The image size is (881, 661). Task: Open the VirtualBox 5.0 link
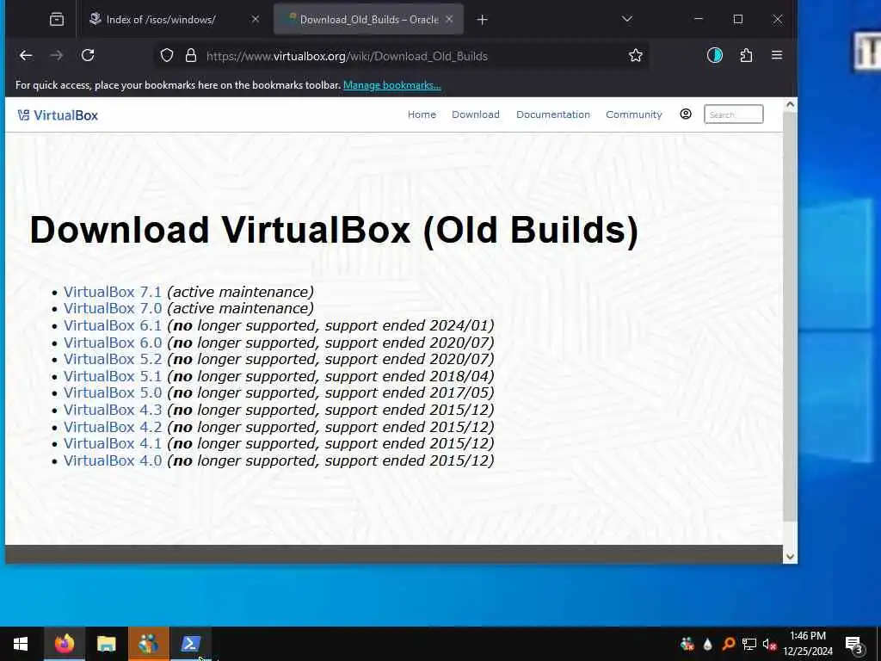113,392
